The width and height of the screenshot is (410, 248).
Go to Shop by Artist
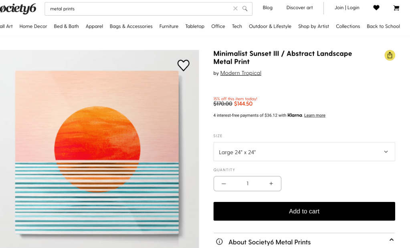313,26
